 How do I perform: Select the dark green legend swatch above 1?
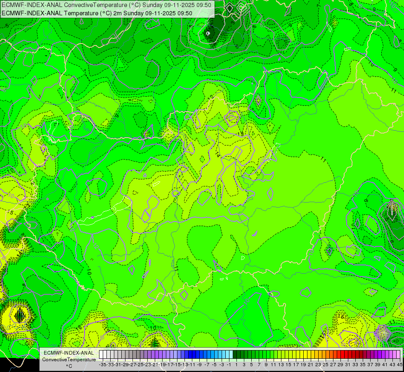(235, 355)
